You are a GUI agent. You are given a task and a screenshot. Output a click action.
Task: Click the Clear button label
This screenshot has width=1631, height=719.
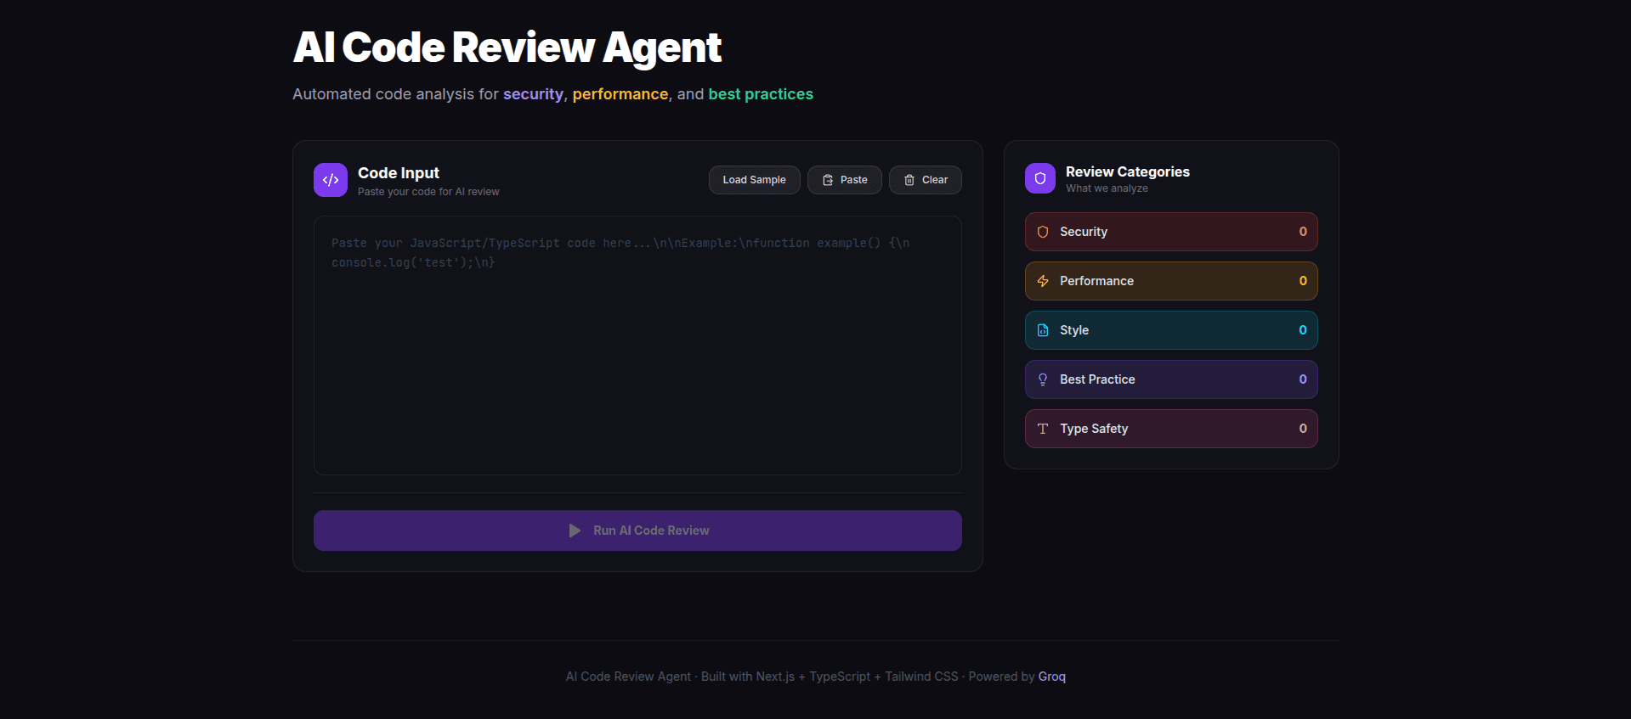tap(935, 180)
